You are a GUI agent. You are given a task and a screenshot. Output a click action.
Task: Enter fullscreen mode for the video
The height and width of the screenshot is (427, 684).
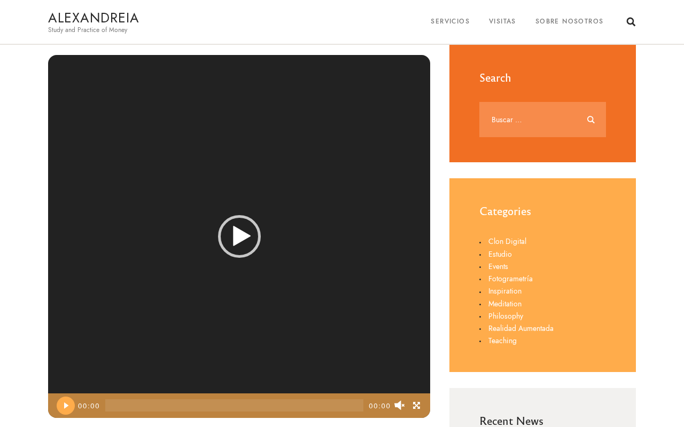pyautogui.click(x=417, y=406)
